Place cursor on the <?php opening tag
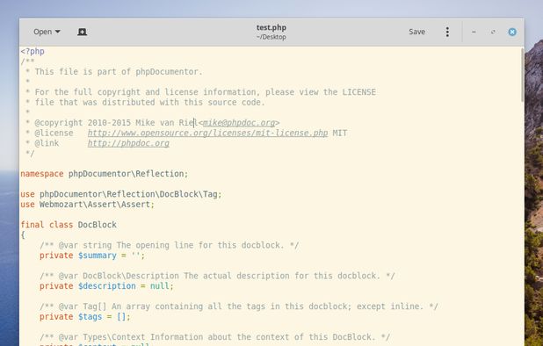The width and height of the screenshot is (543, 346). (33, 52)
